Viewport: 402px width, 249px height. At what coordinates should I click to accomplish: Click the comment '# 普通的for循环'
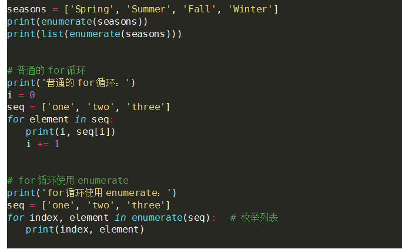46,71
